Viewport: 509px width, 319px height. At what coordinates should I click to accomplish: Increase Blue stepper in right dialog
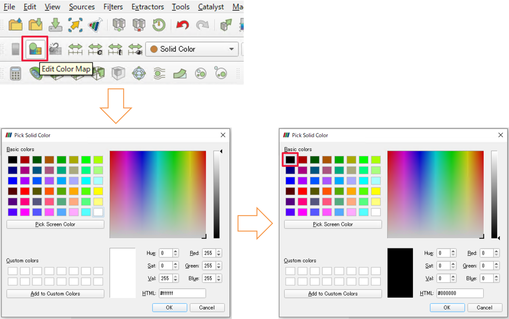point(496,276)
